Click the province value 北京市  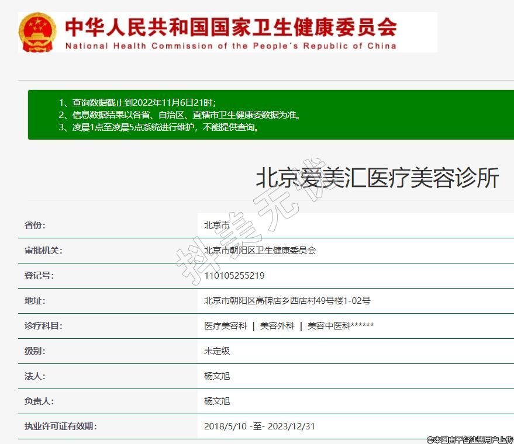(217, 226)
